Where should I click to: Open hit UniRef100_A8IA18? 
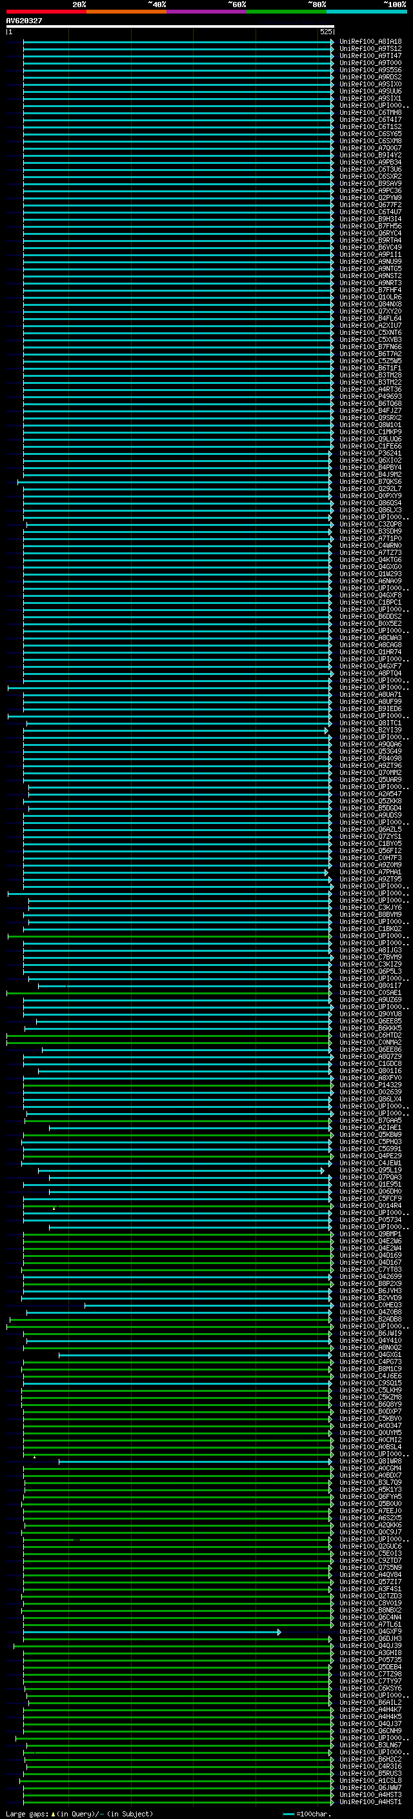click(370, 42)
